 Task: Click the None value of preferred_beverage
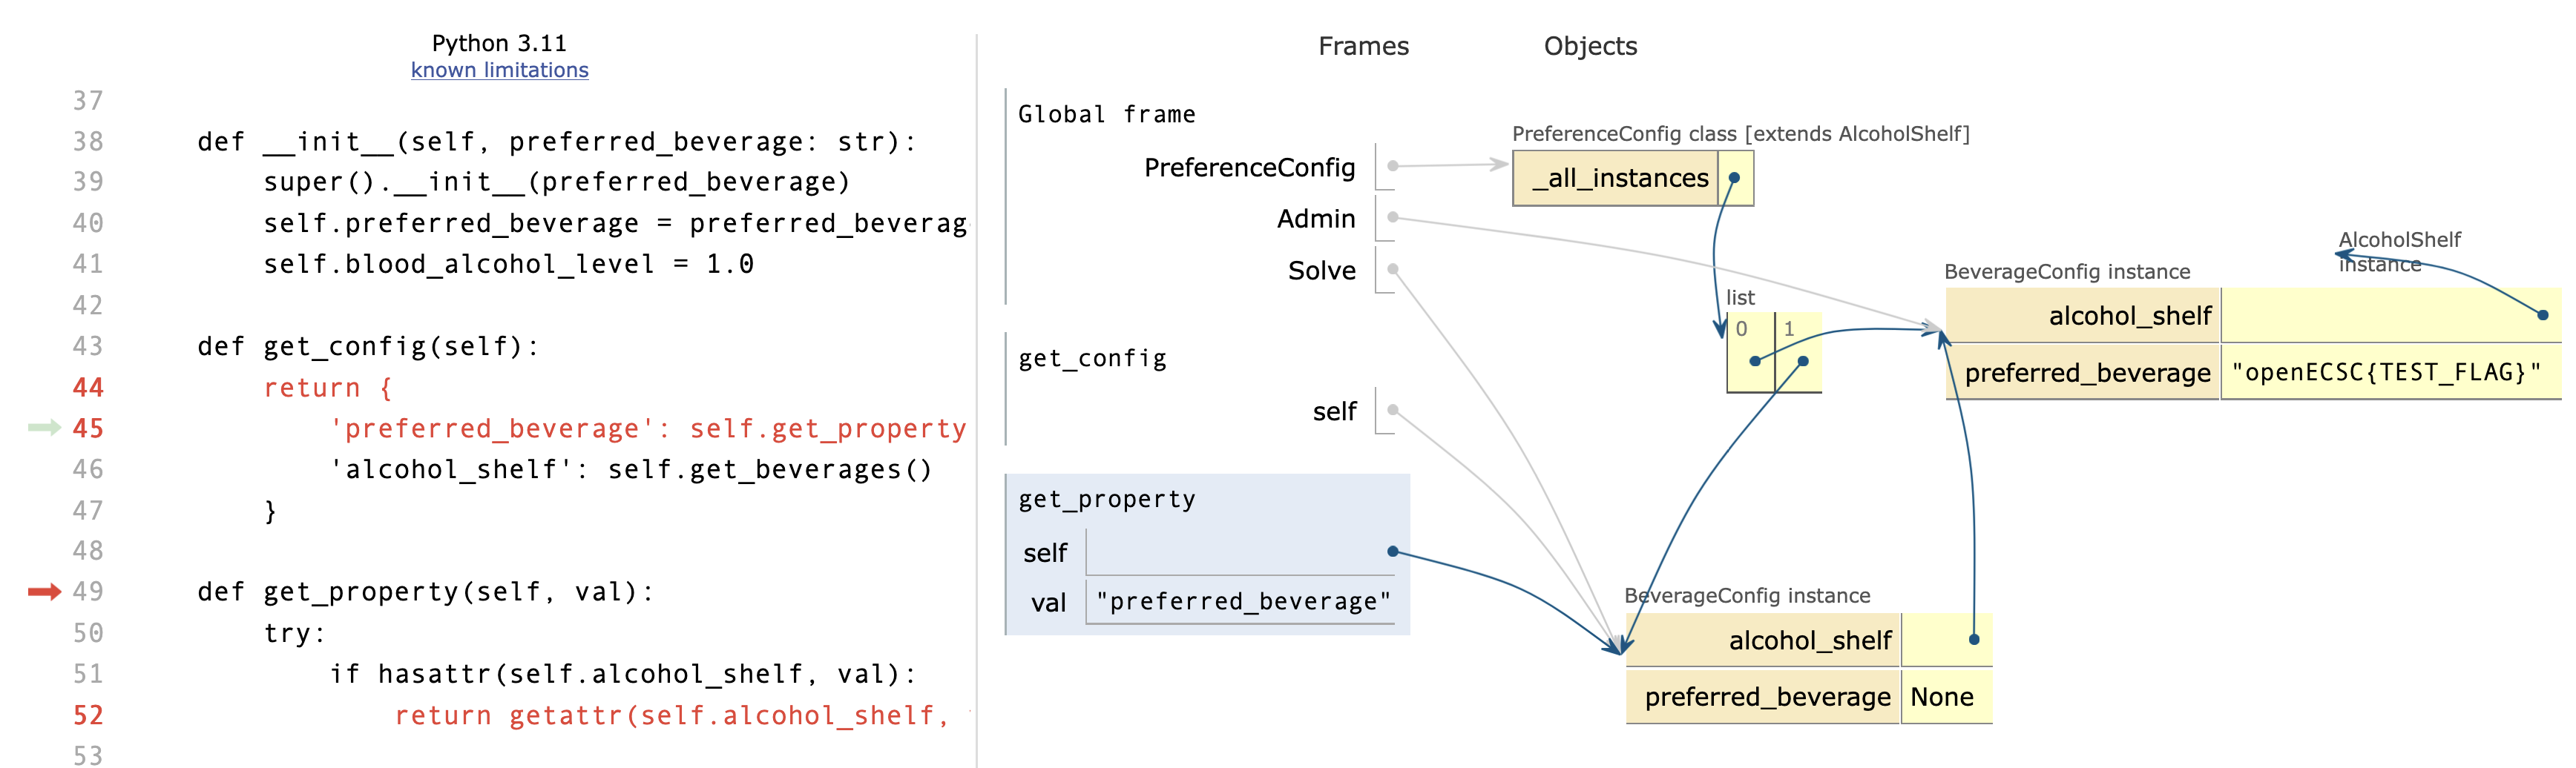(x=1941, y=697)
